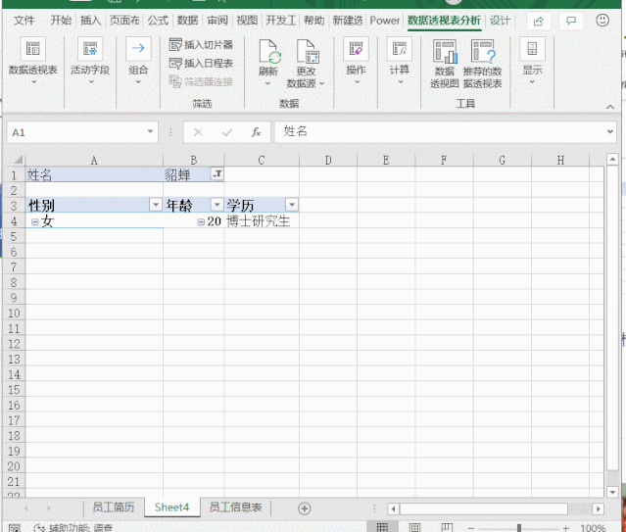Click the cancel X in formula bar
Screen dimensions: 626x532
[x=198, y=132]
